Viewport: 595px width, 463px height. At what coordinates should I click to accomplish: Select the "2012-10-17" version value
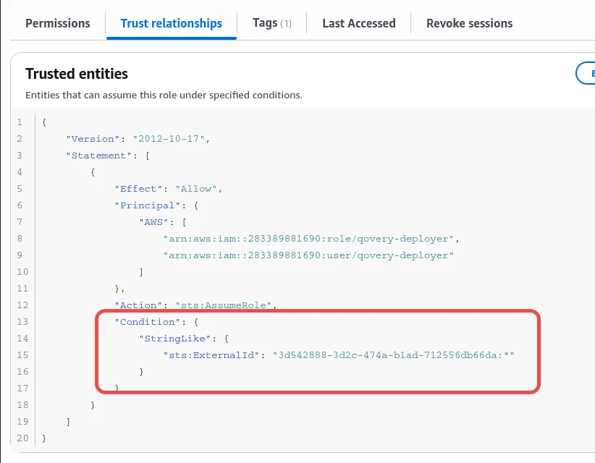point(169,139)
